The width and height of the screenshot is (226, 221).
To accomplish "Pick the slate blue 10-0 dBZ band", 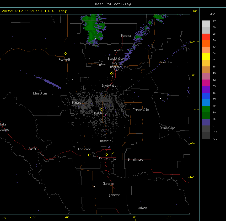I will coord(206,122).
